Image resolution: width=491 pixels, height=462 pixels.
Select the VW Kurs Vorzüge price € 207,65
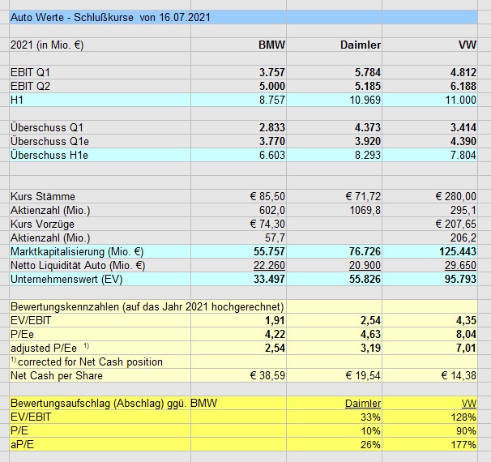pos(456,224)
